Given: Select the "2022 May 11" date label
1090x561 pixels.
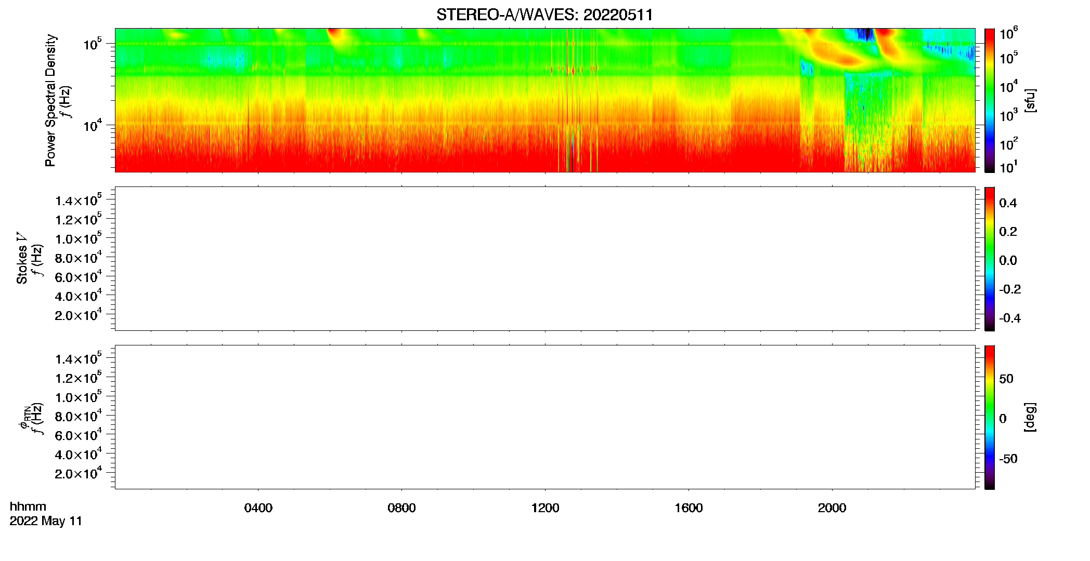Looking at the screenshot, I should click(46, 521).
